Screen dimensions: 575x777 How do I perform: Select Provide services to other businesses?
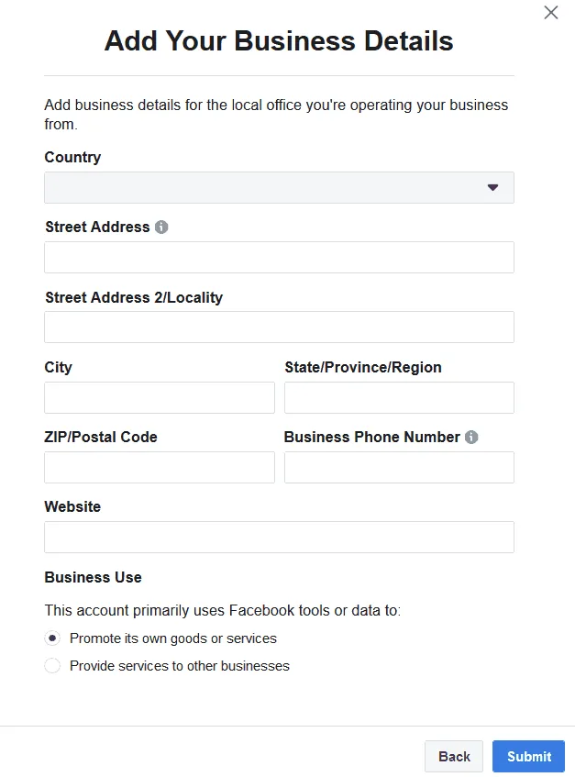pyautogui.click(x=52, y=665)
